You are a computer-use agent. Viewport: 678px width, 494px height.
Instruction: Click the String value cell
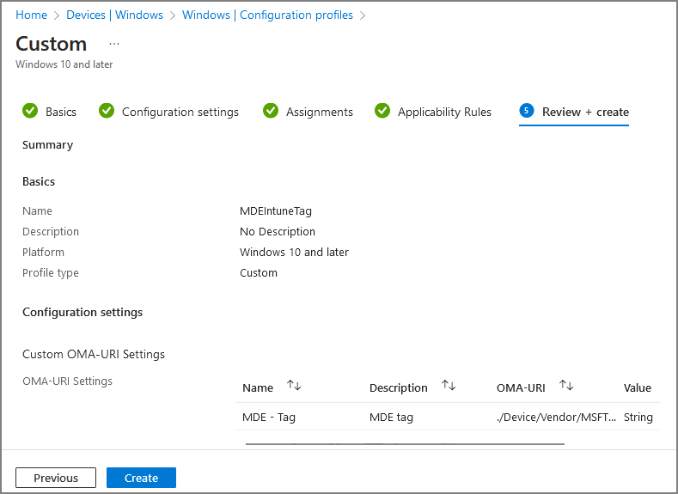click(638, 417)
